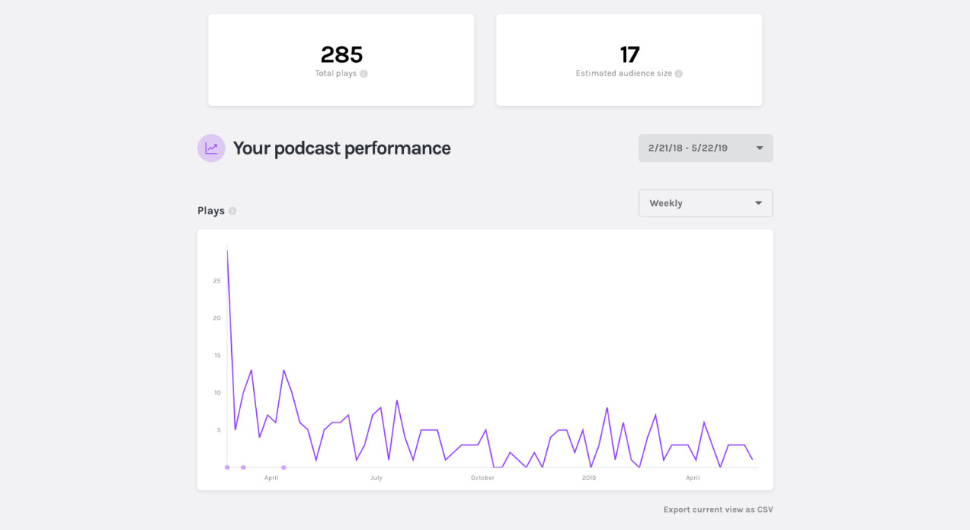
Task: Click the 2019 label on the chart axis
Action: pos(589,478)
